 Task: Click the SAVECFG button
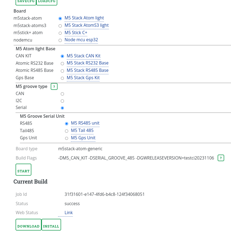26,1
